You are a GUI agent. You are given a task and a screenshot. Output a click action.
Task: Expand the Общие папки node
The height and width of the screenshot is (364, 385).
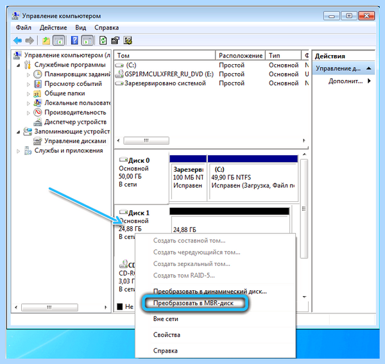pos(28,94)
